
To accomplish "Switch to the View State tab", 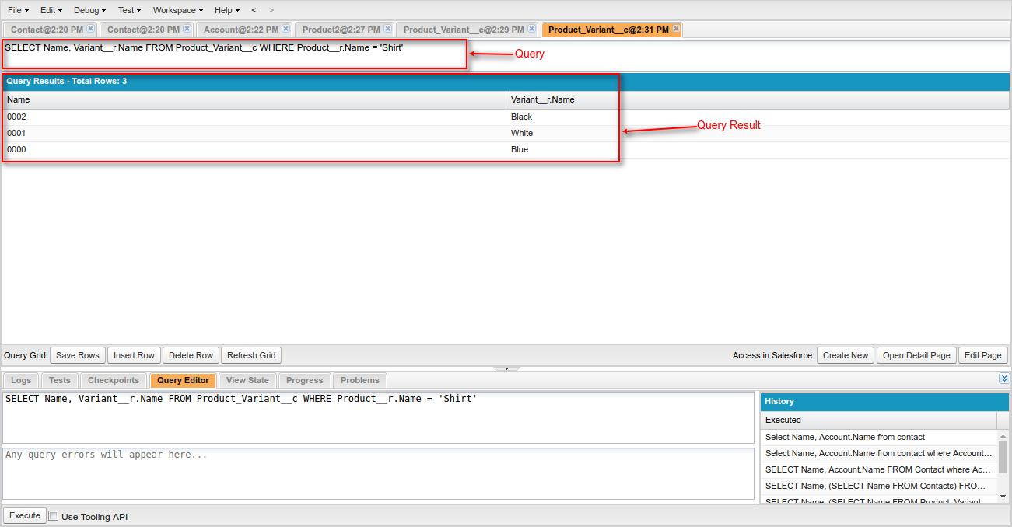I will (247, 380).
